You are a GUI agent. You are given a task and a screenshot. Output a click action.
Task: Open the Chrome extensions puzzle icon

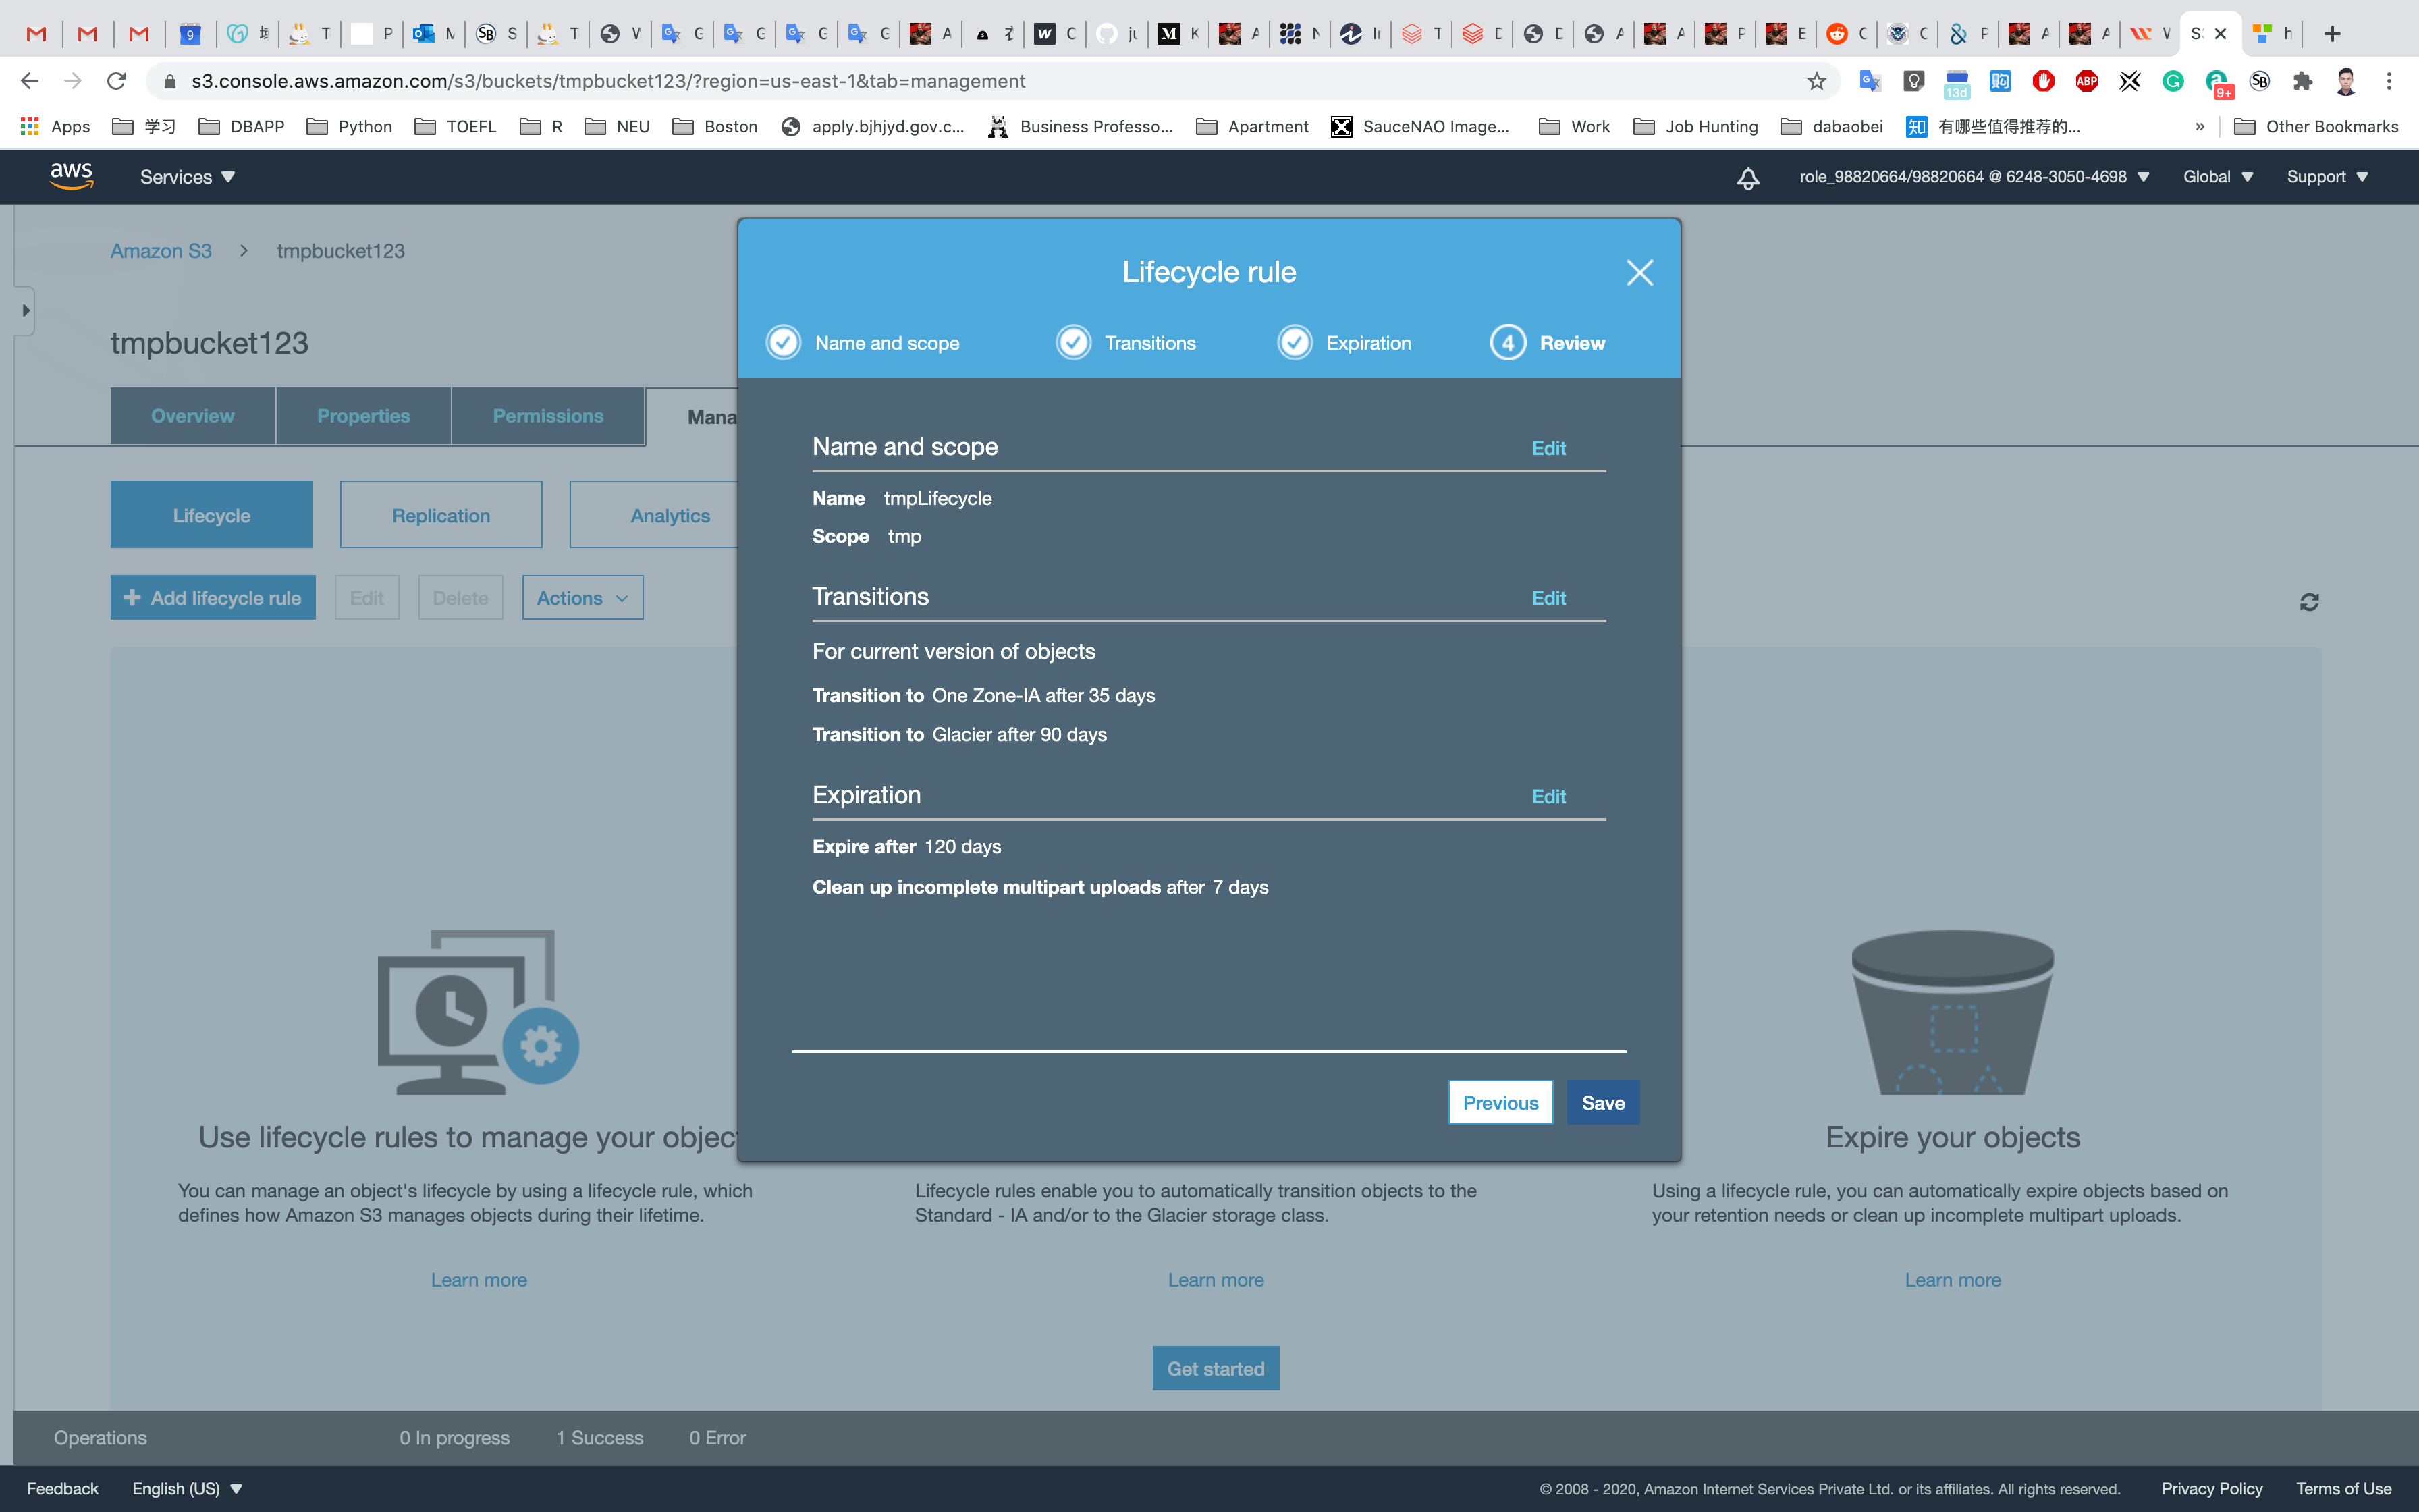pos(2302,81)
